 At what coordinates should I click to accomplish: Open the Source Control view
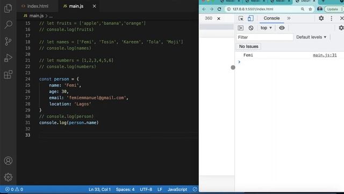click(8, 41)
